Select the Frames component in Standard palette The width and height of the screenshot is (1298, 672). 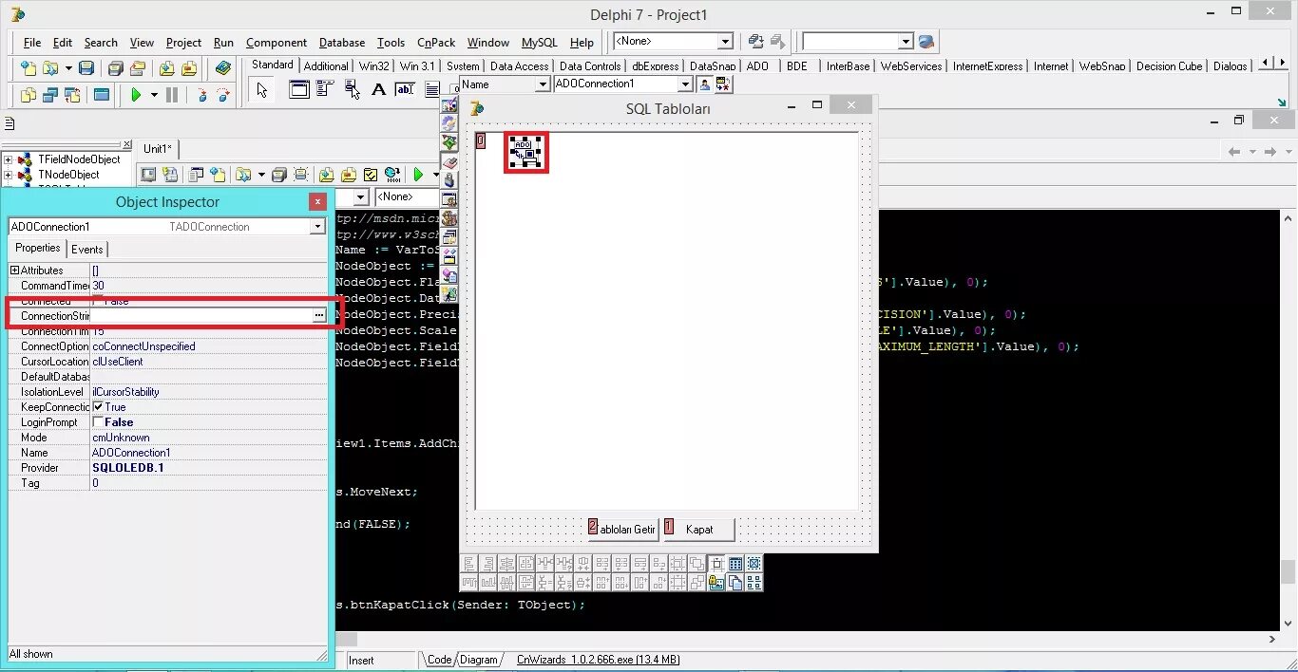pos(298,90)
